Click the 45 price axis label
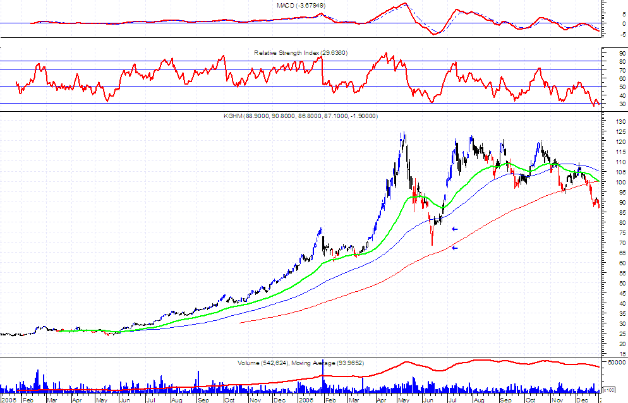This screenshot has height=403, width=628. click(622, 294)
